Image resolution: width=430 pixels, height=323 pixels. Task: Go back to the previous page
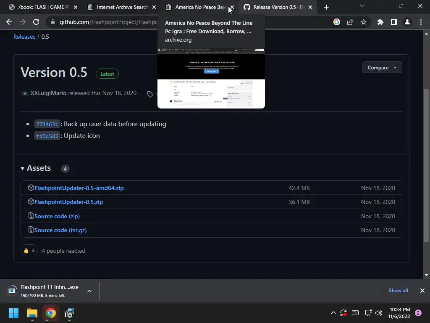(9, 22)
